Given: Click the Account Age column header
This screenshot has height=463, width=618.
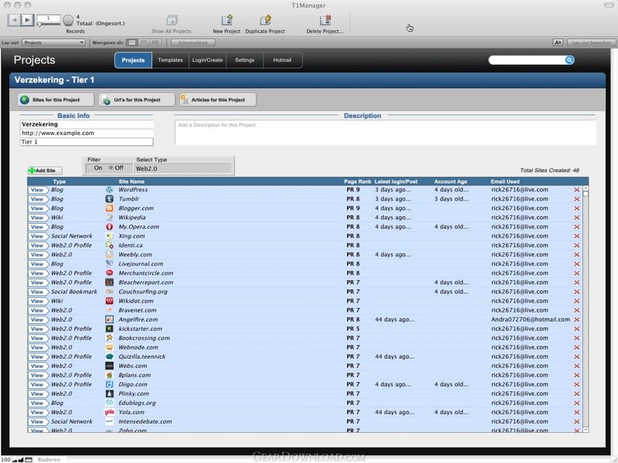Looking at the screenshot, I should pos(450,181).
